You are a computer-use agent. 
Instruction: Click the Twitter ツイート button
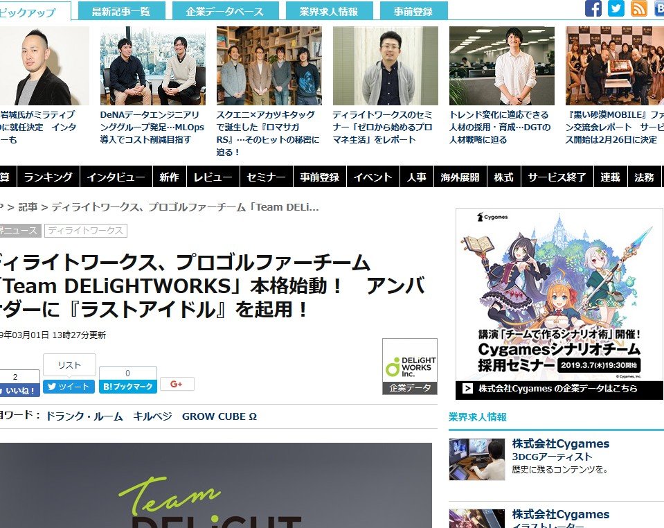(x=69, y=387)
